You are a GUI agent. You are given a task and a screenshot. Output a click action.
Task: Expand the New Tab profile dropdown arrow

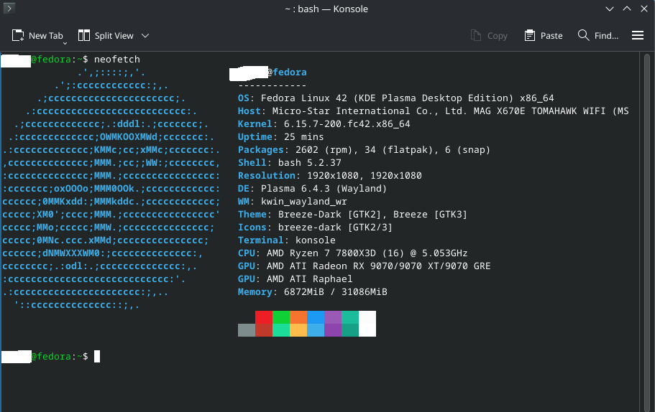[x=65, y=43]
